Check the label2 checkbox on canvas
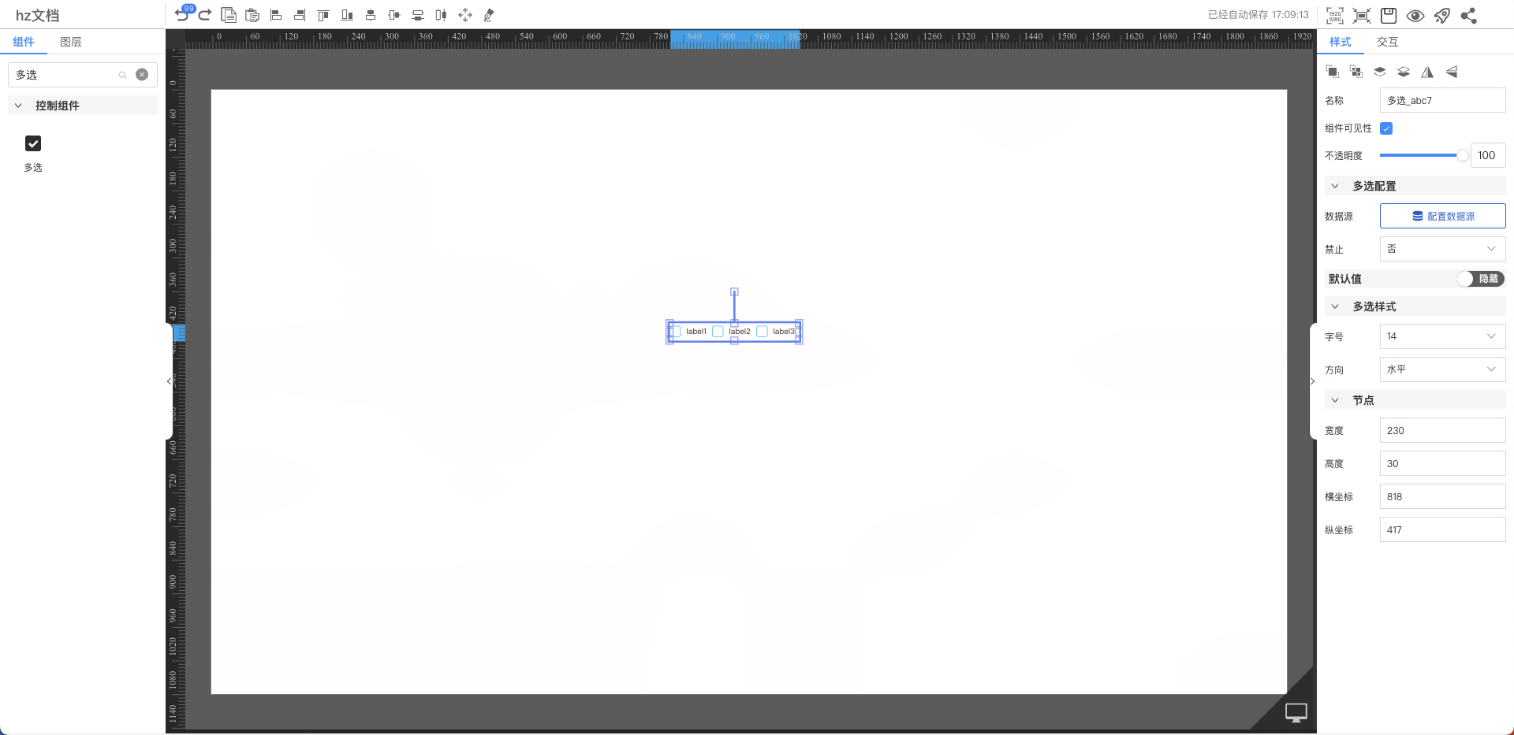Screen dimensions: 1514x735 718,332
